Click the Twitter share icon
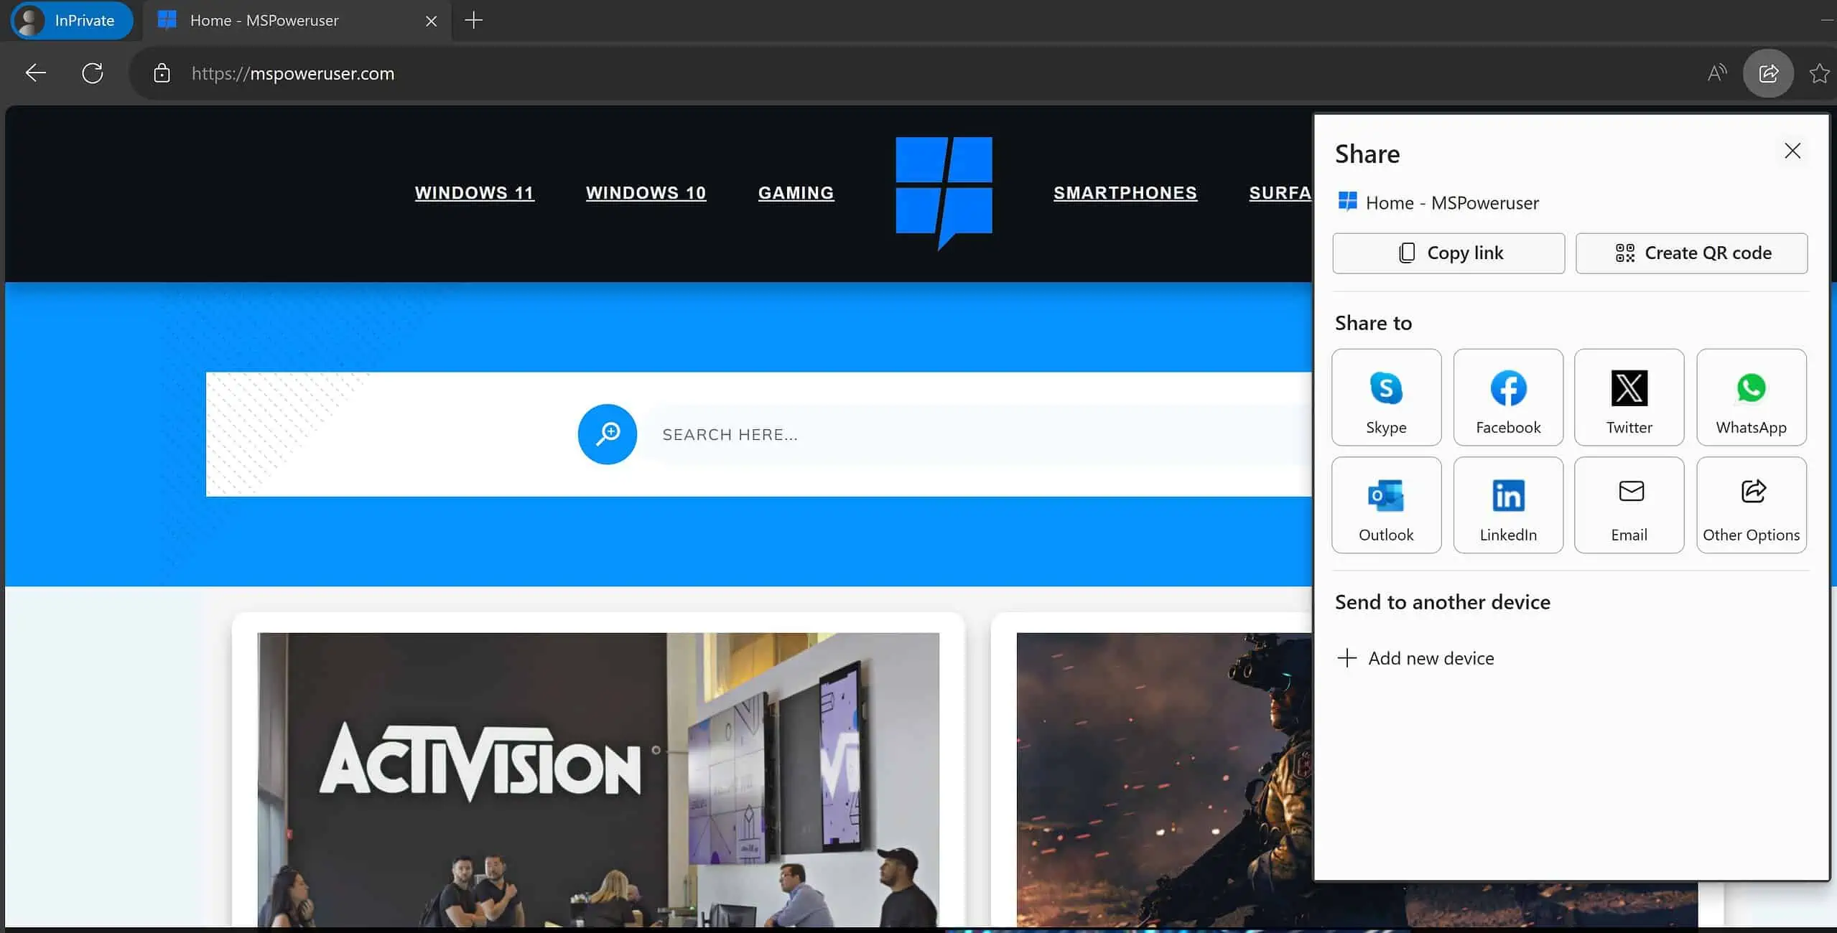 (1629, 396)
